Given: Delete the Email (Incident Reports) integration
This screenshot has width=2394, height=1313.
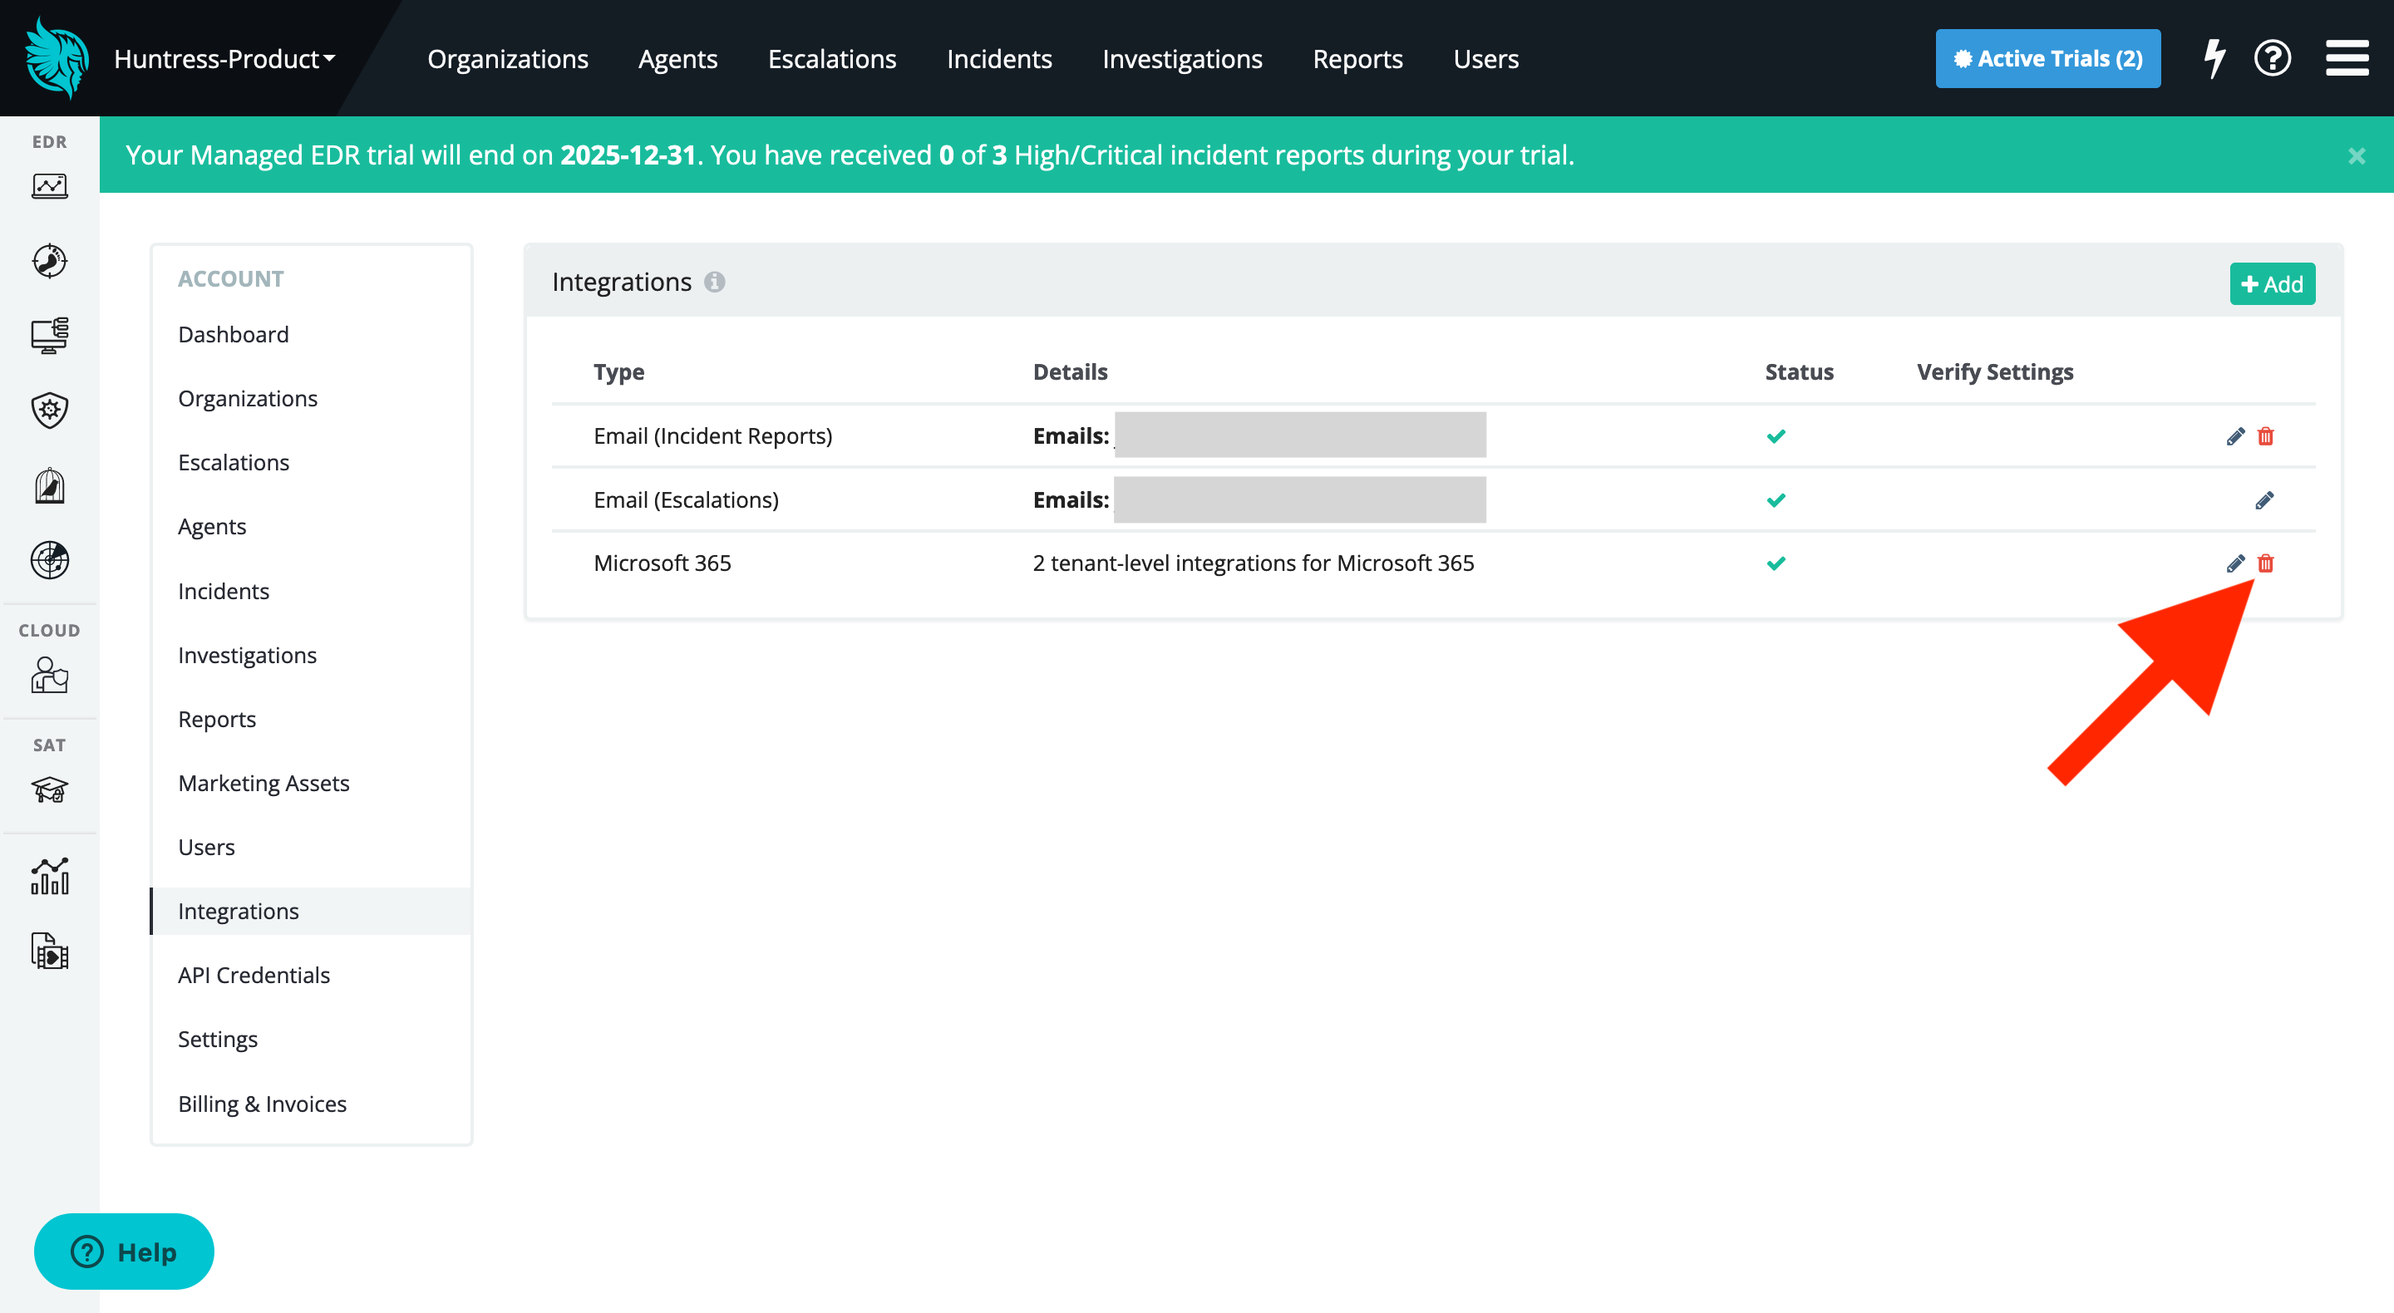Looking at the screenshot, I should [2265, 435].
